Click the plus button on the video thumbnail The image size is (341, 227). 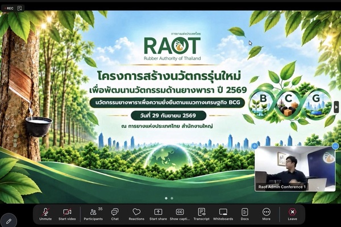255,146
